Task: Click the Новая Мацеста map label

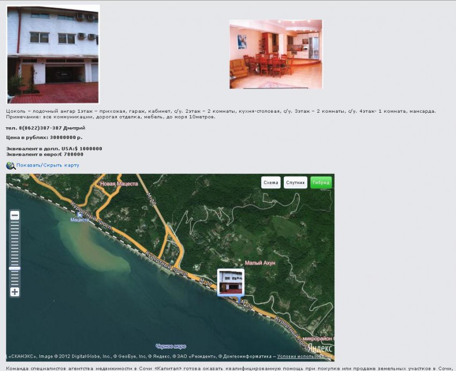Action: pos(119,184)
